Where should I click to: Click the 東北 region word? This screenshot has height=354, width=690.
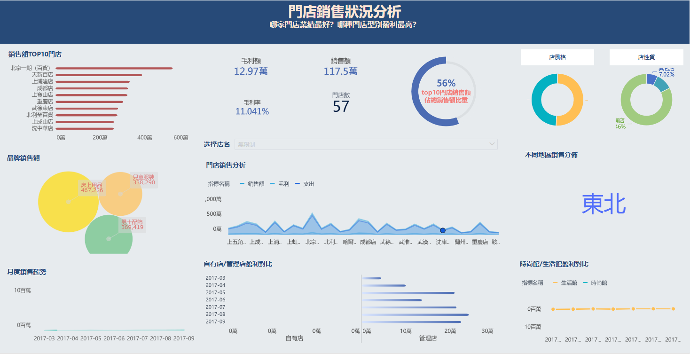tap(604, 205)
